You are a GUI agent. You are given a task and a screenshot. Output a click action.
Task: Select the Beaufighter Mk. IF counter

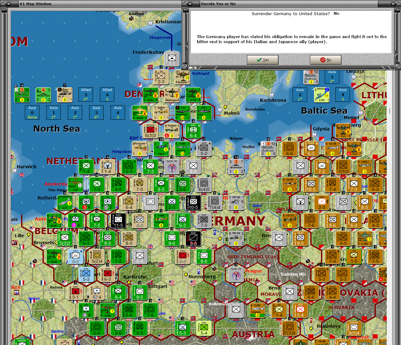pyautogui.click(x=65, y=95)
